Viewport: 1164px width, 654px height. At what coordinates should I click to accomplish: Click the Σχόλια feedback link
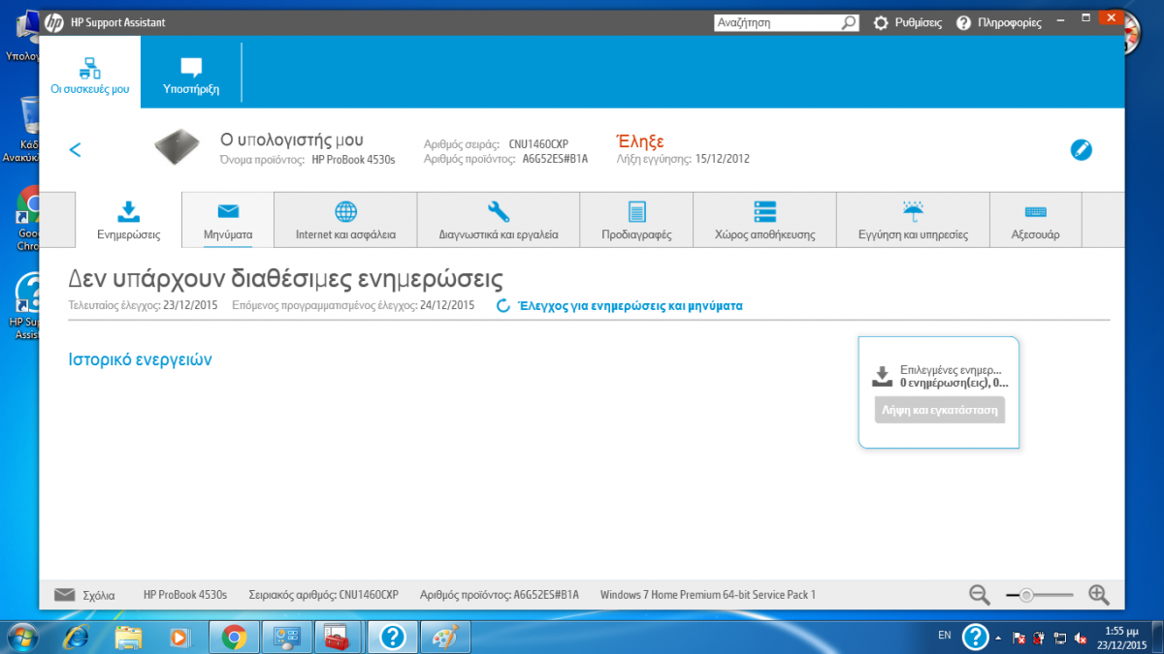99,595
